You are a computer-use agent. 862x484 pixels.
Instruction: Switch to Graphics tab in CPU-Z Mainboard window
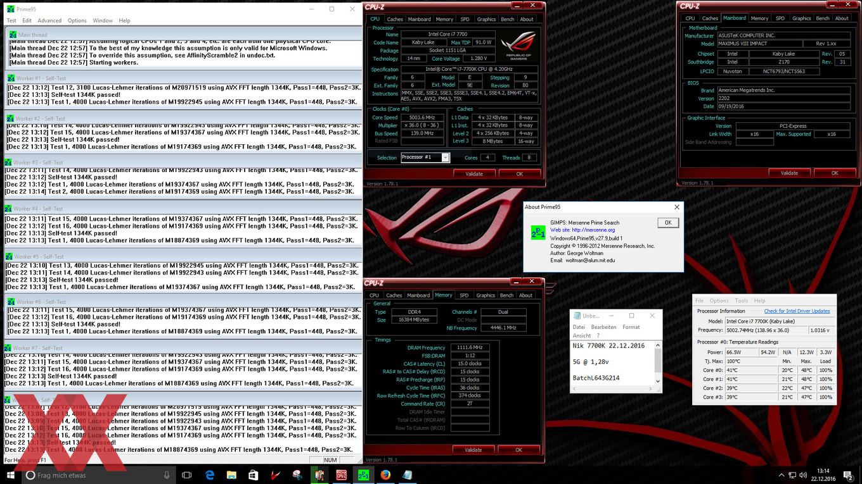pos(802,18)
